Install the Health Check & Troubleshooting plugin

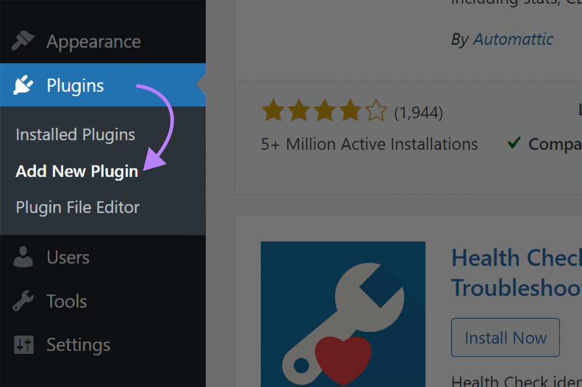coord(505,338)
